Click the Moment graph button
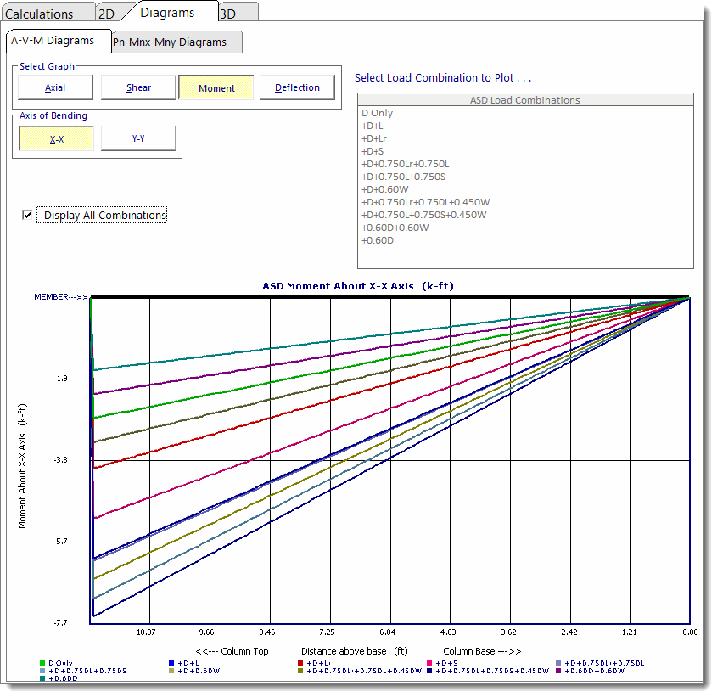Viewport: 717px width, 697px height. point(216,87)
